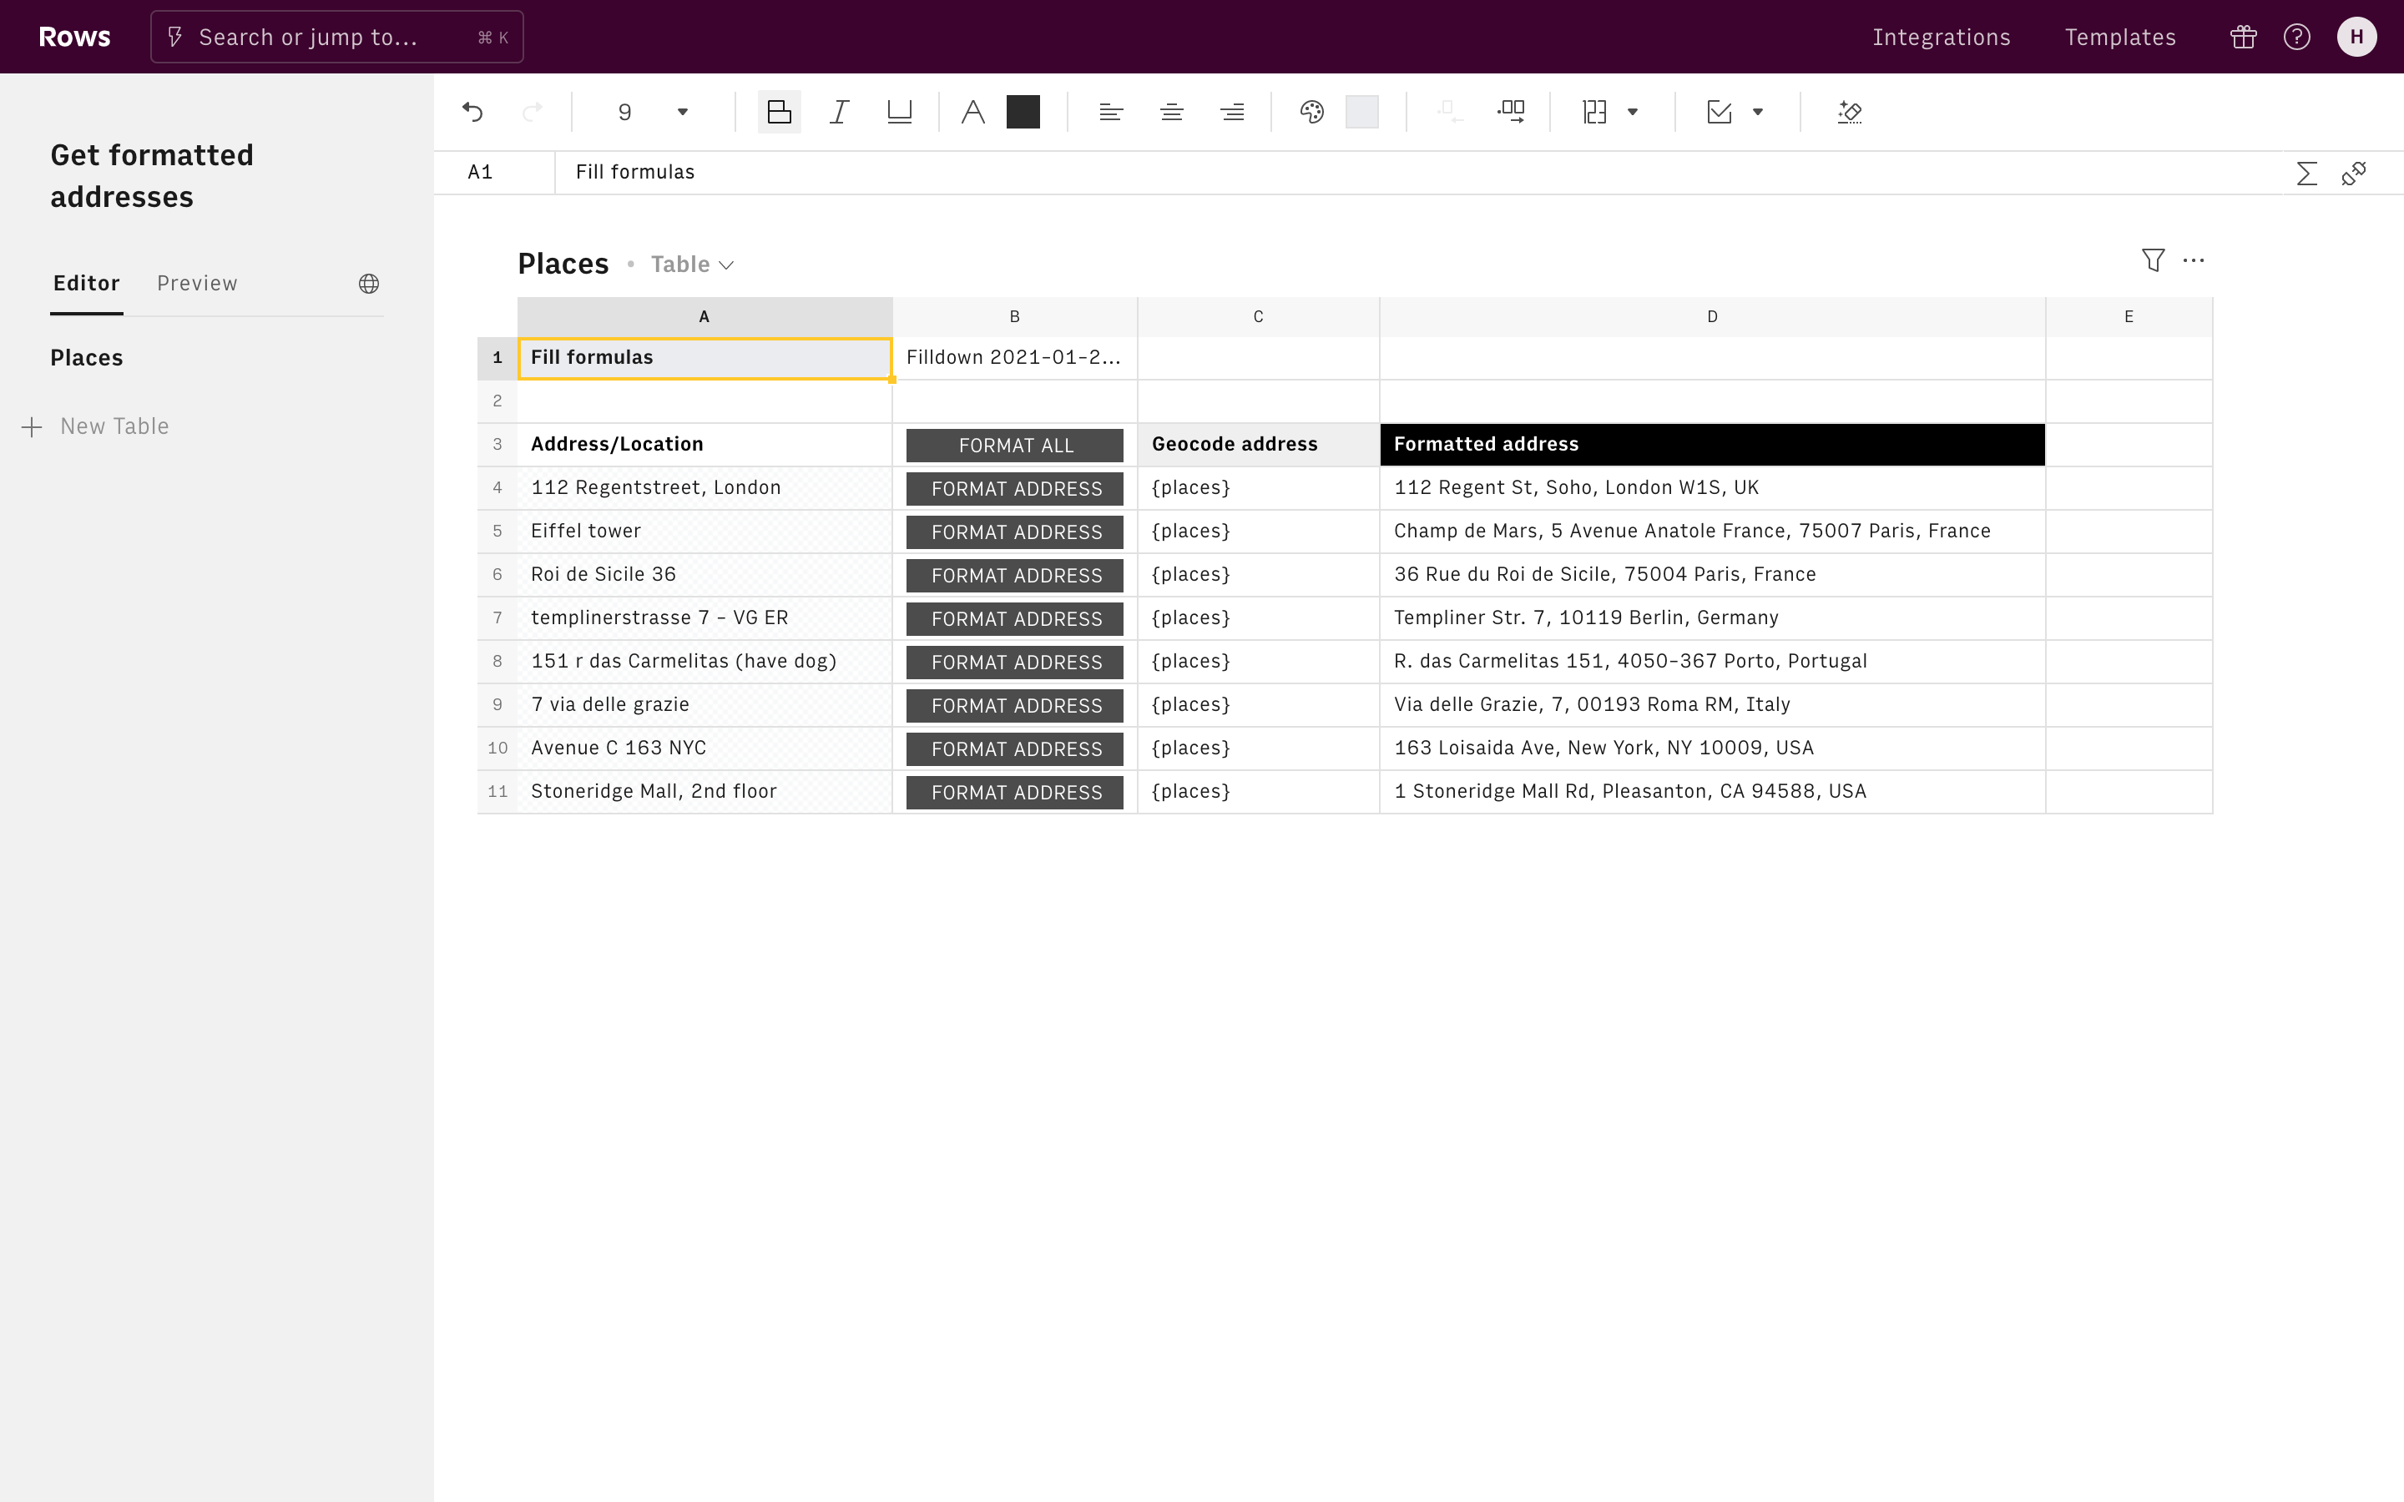Expand the font size dropdown
The width and height of the screenshot is (2404, 1502).
(683, 113)
